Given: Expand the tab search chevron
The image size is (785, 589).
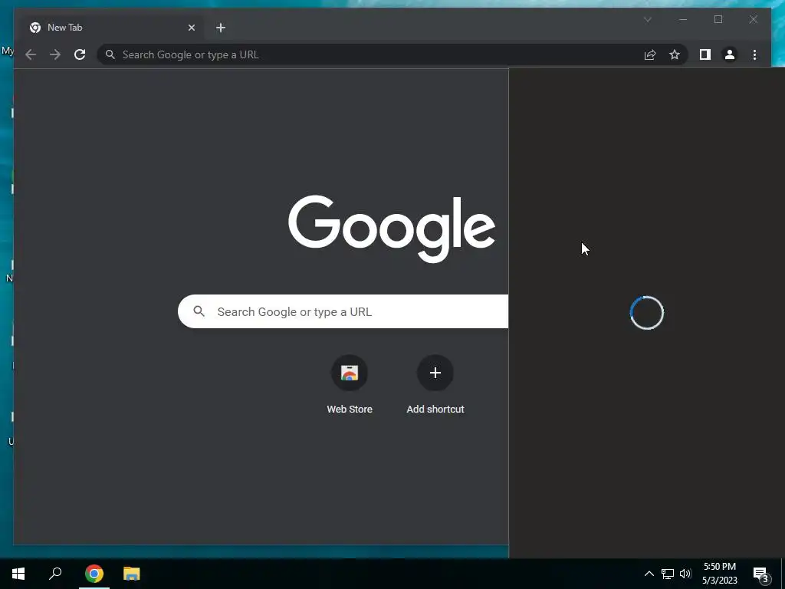Looking at the screenshot, I should 647,19.
